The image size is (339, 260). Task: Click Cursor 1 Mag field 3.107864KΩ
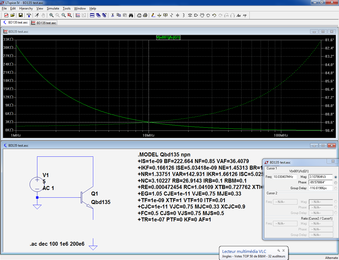click(x=321, y=177)
